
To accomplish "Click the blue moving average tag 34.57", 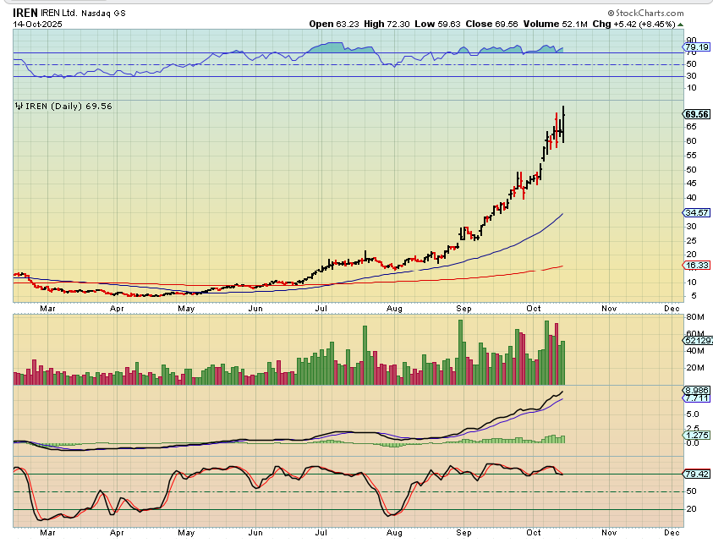I will point(697,213).
